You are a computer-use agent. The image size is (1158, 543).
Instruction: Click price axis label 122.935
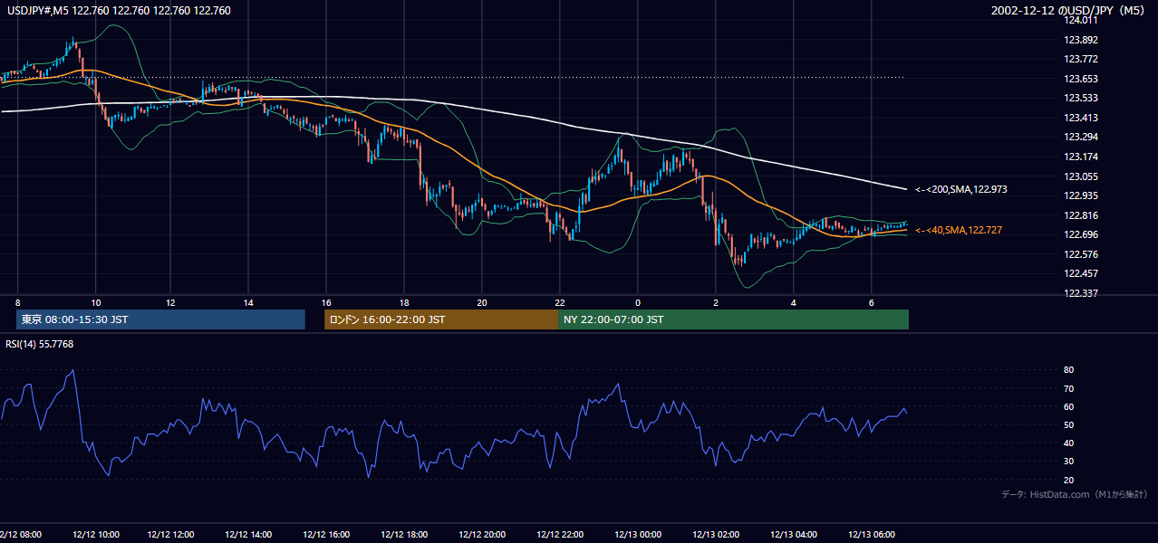pyautogui.click(x=1082, y=195)
